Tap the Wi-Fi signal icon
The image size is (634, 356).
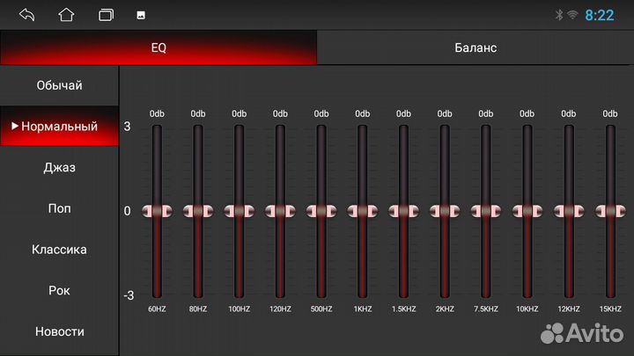[x=572, y=15]
